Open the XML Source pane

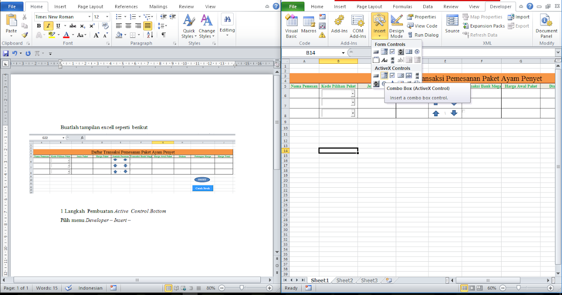(x=451, y=23)
